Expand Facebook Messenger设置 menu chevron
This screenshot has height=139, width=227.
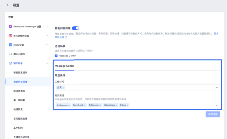[x=47, y=27]
